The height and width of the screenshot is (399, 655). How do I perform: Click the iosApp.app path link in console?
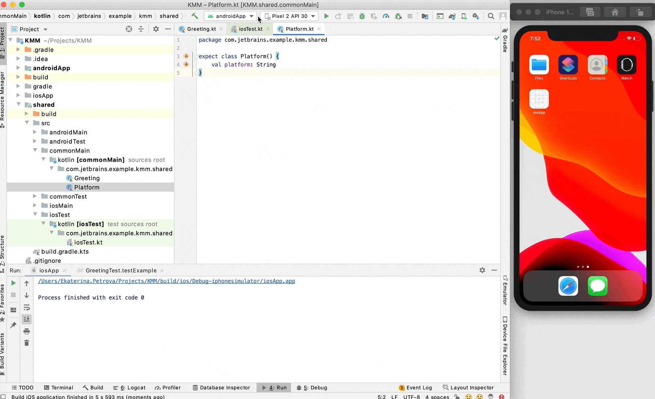[x=167, y=281]
